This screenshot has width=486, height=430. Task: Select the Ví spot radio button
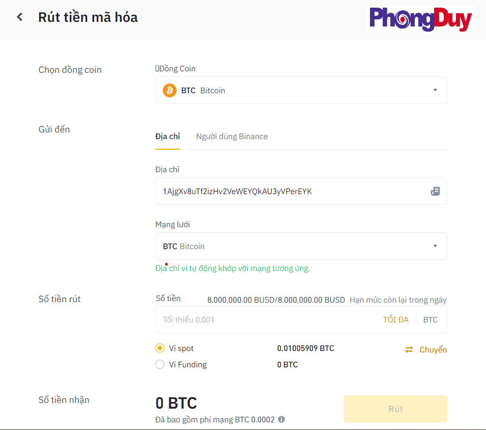[160, 348]
